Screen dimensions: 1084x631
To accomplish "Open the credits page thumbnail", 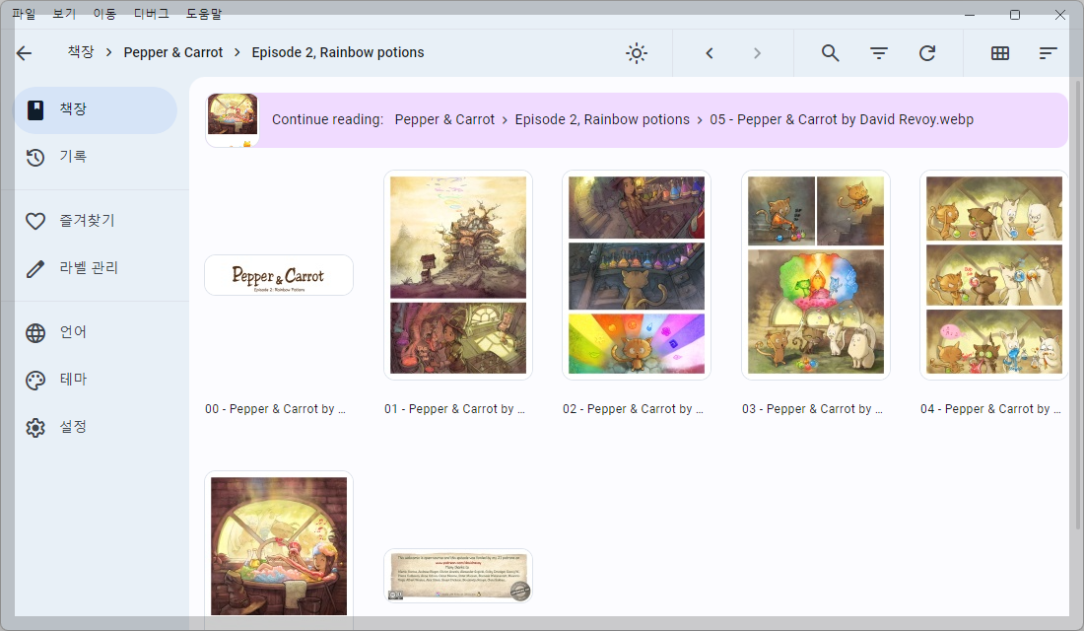I will click(x=457, y=576).
